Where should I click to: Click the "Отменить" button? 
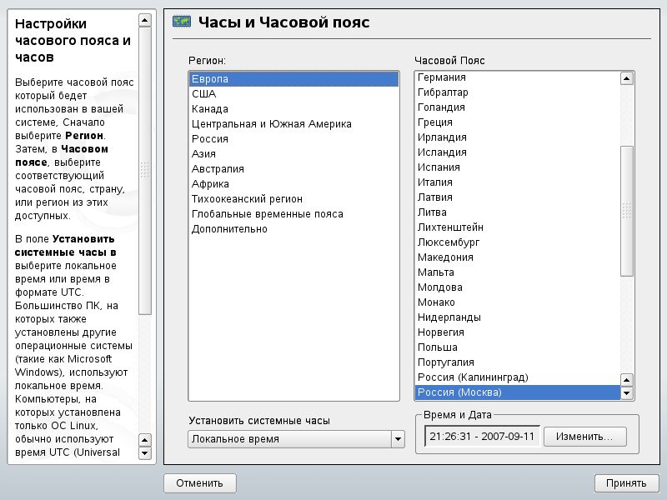pos(200,482)
